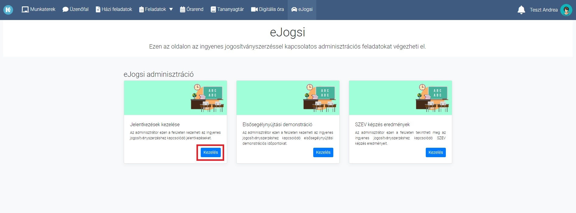The height and width of the screenshot is (213, 576).
Task: Expand the Feladatok dropdown menu
Action: 156,9
